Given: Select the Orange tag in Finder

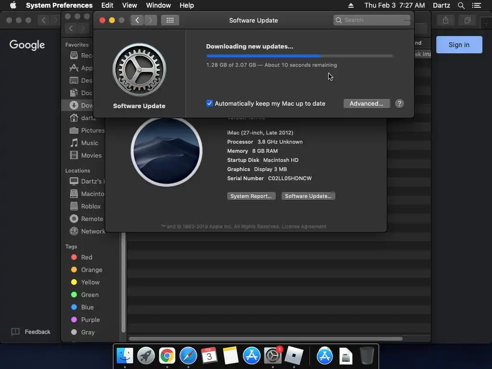Looking at the screenshot, I should click(86, 270).
